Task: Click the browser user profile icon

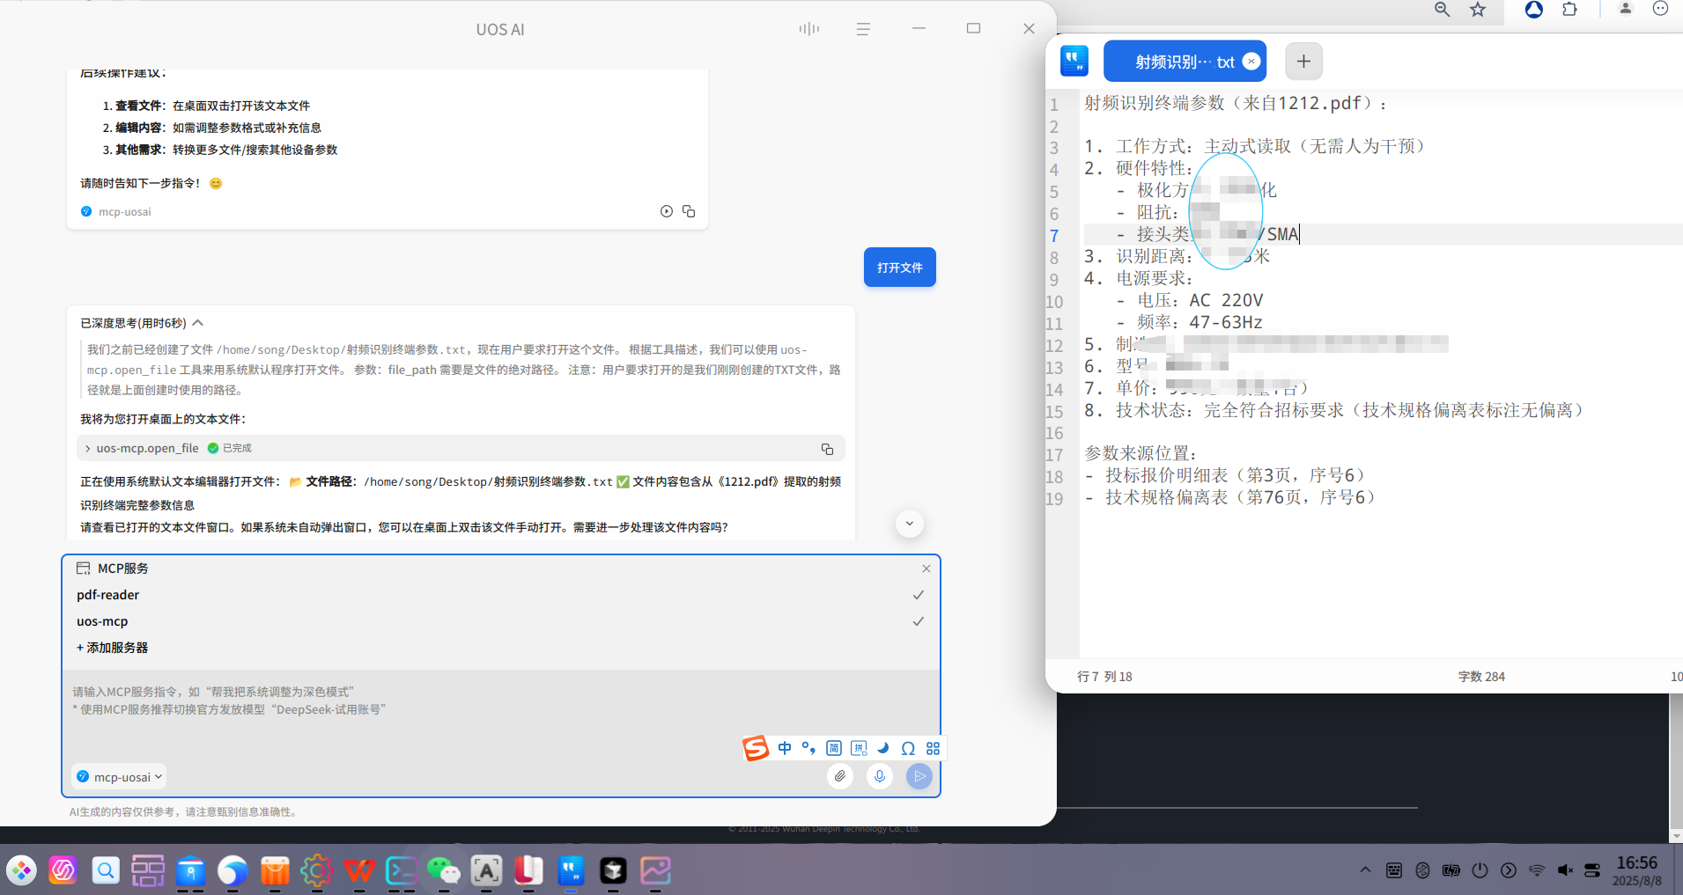Action: pos(1626,9)
